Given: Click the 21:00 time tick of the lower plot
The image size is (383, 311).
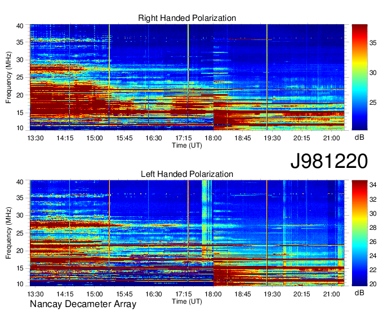Looking at the screenshot, I should 331,294.
